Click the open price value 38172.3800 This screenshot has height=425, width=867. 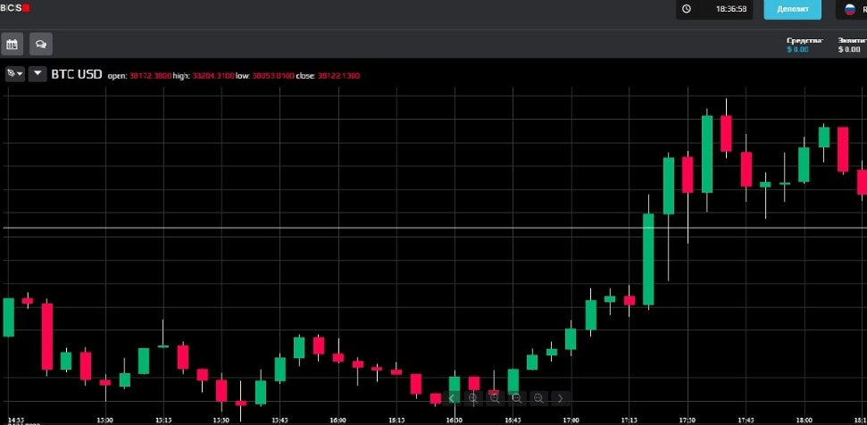[x=150, y=76]
